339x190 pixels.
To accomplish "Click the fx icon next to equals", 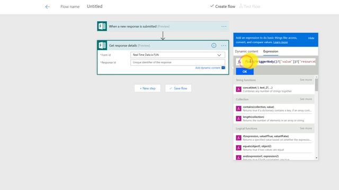I will (238, 148).
